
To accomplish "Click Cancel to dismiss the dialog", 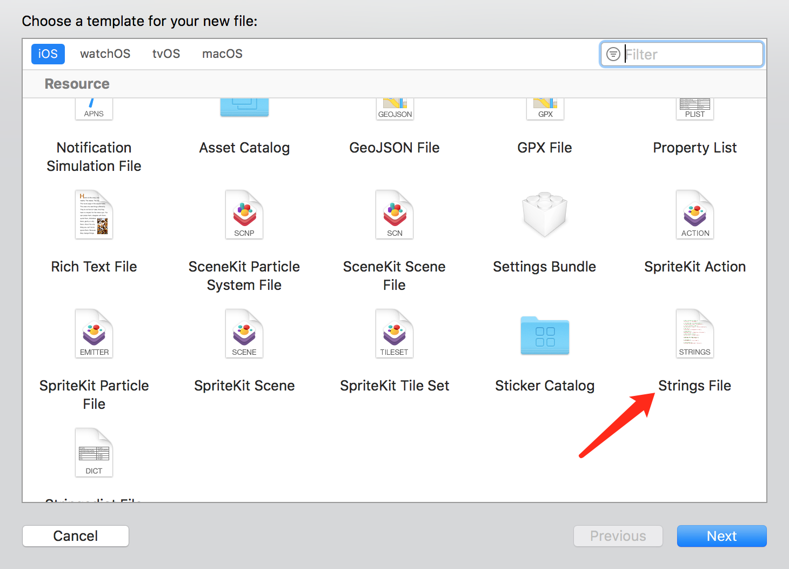I will 76,536.
